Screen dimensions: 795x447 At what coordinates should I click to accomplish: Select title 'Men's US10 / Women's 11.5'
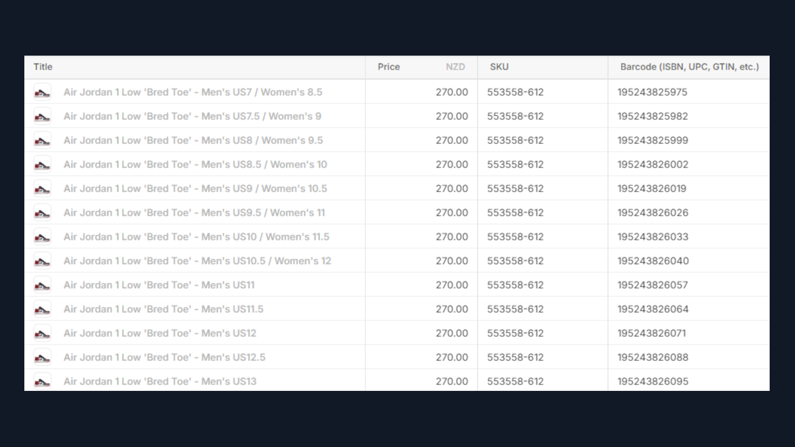coord(196,236)
